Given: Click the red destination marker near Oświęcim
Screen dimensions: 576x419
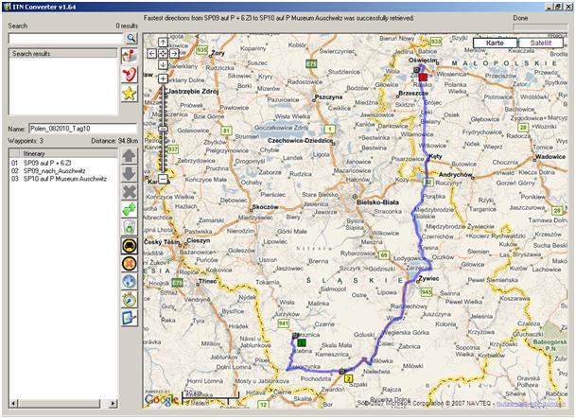Looking at the screenshot, I should click(x=423, y=77).
